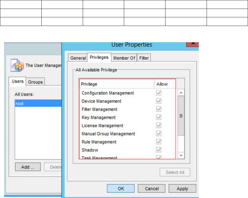Click the Allow column header
The image size is (248, 198).
pos(165,84)
